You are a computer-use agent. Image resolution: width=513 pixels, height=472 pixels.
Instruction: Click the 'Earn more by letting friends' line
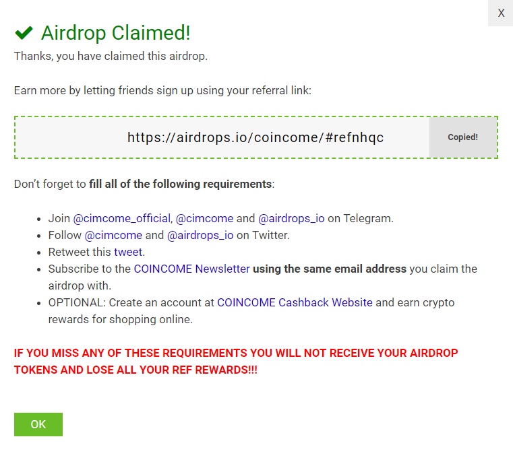(x=162, y=90)
